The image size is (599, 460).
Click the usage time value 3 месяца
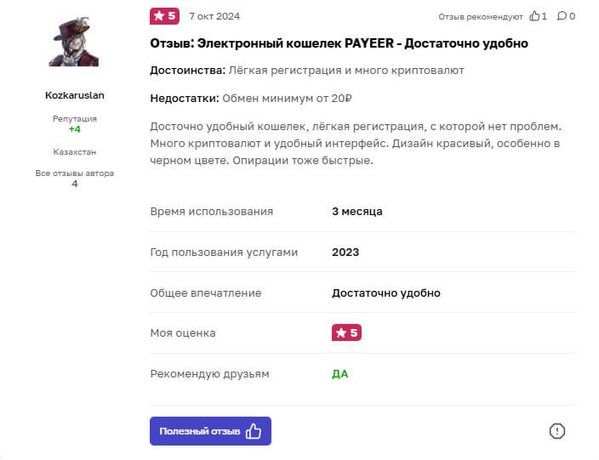coord(357,212)
